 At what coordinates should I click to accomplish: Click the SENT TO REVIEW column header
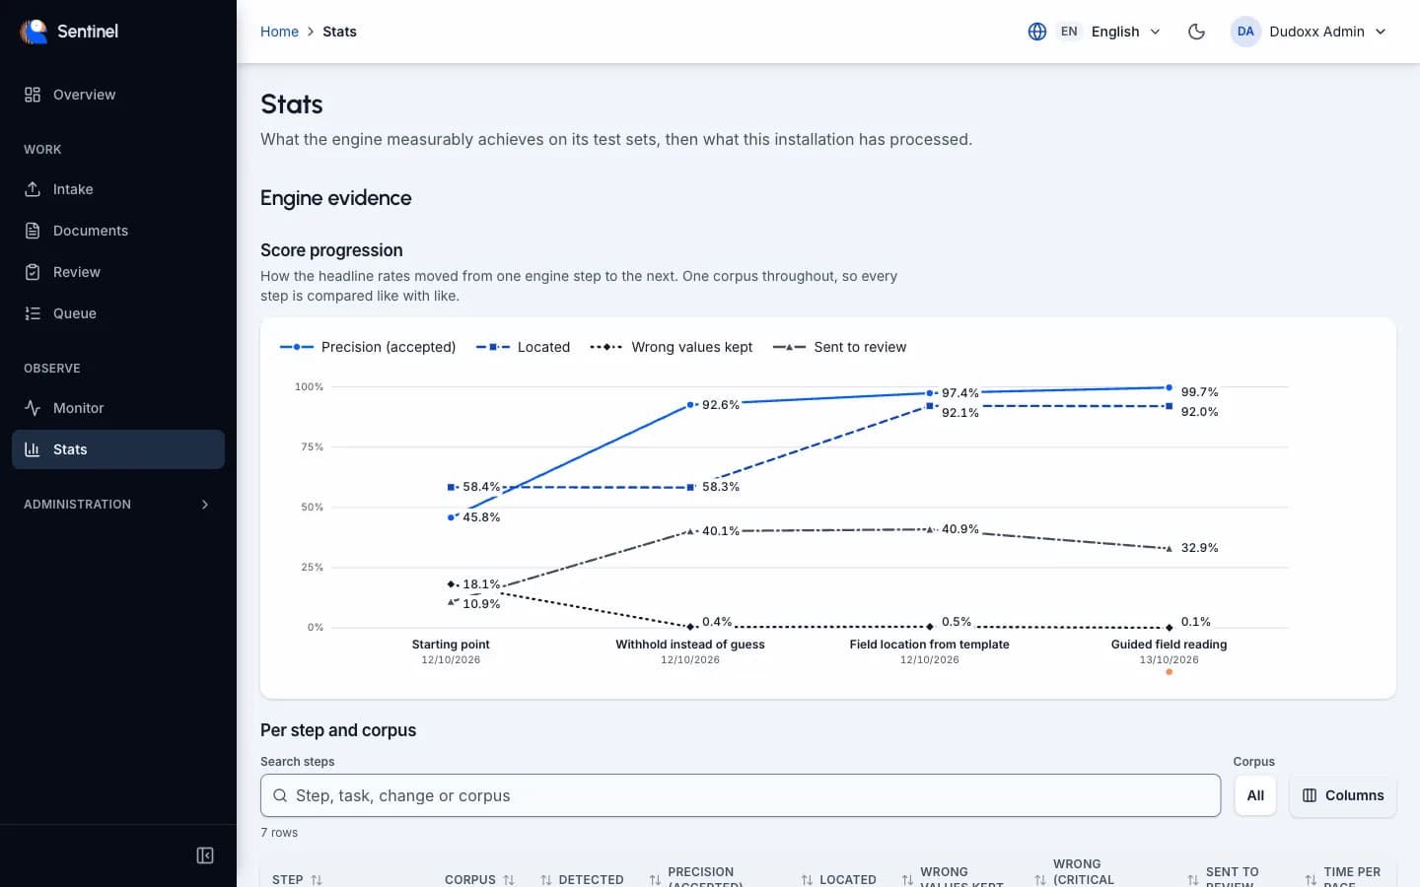[1223, 876]
